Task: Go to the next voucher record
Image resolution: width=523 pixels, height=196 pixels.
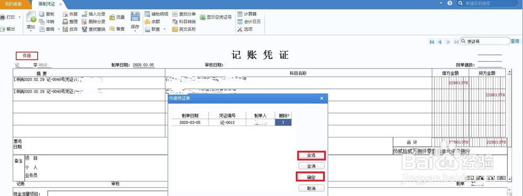Action: [x=448, y=42]
